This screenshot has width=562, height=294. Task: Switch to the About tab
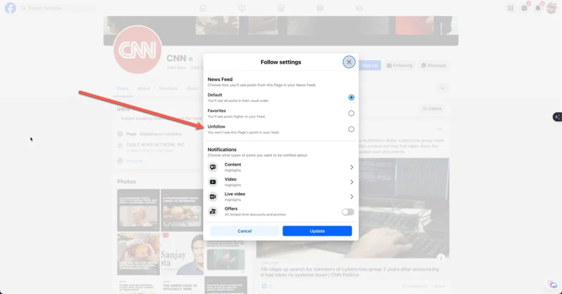point(143,88)
